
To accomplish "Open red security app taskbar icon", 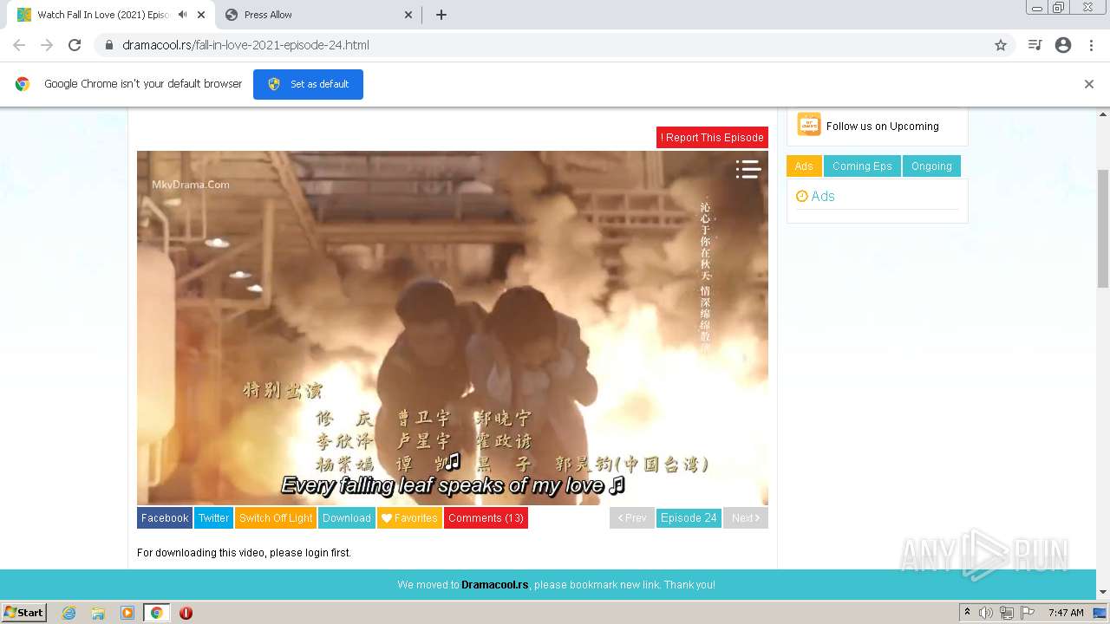I will pos(186,613).
